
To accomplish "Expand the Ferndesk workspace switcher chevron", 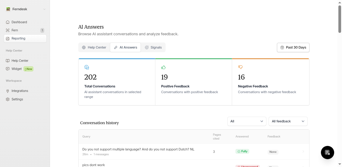I will (x=44, y=9).
